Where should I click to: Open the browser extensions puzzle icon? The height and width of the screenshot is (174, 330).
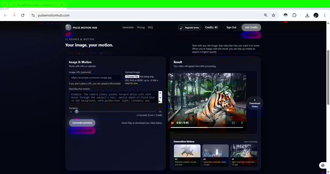pyautogui.click(x=294, y=15)
